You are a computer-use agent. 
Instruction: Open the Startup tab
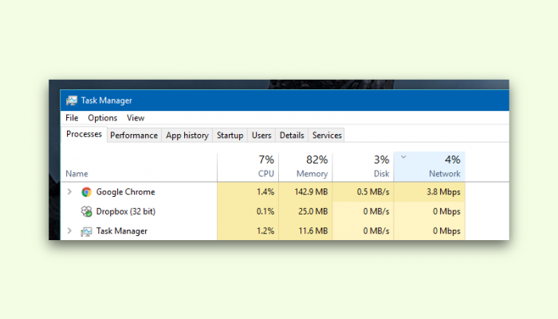click(x=230, y=136)
